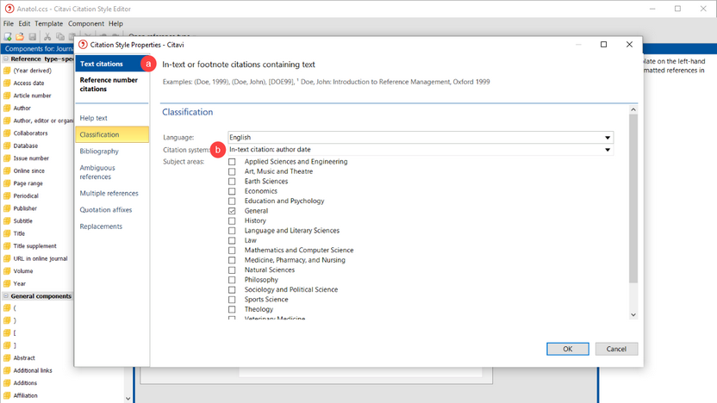717x403 pixels.
Task: Click the component icon beside Access date
Action: [7, 84]
